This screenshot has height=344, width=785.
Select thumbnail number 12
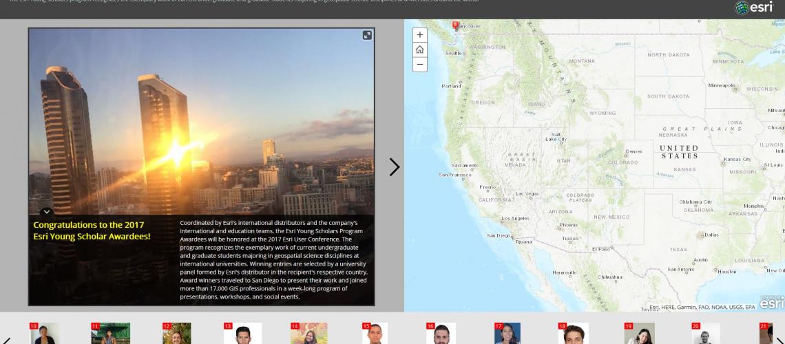(177, 333)
